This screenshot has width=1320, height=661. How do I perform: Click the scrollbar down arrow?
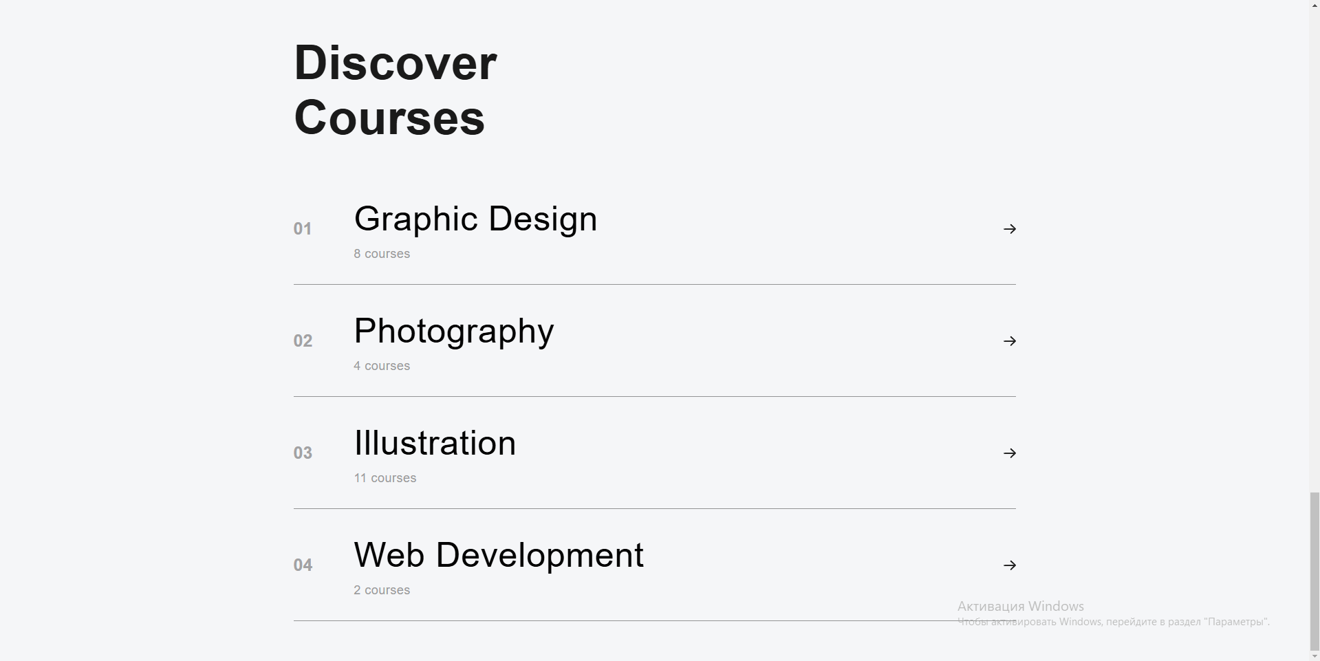tap(1314, 655)
